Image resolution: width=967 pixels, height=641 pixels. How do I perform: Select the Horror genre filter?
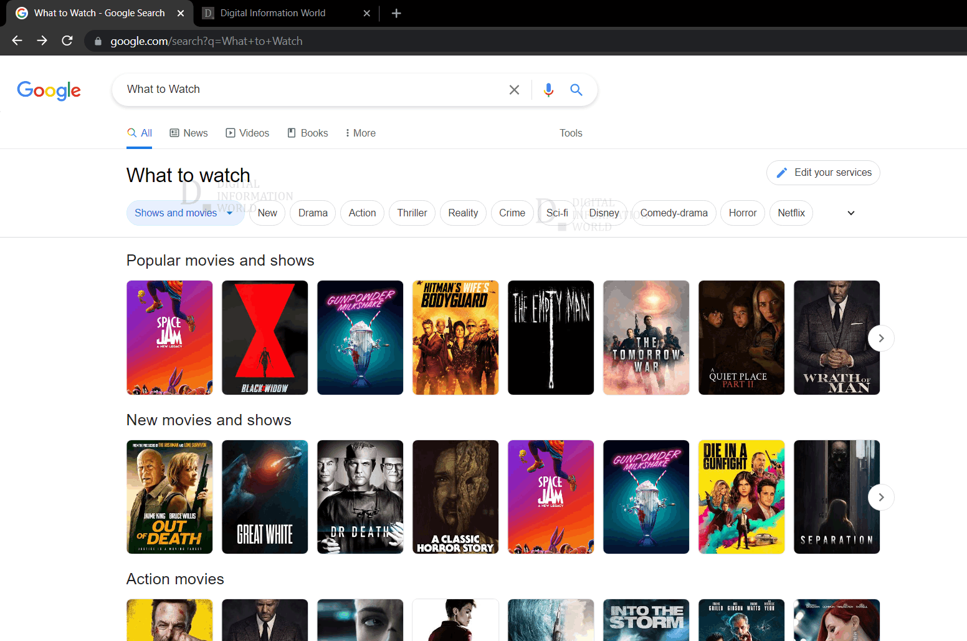click(x=742, y=213)
